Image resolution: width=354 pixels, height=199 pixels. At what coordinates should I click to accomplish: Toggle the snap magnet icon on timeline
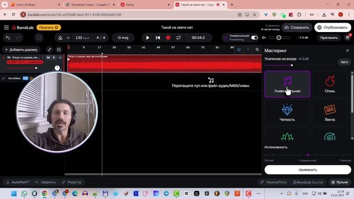(238, 49)
